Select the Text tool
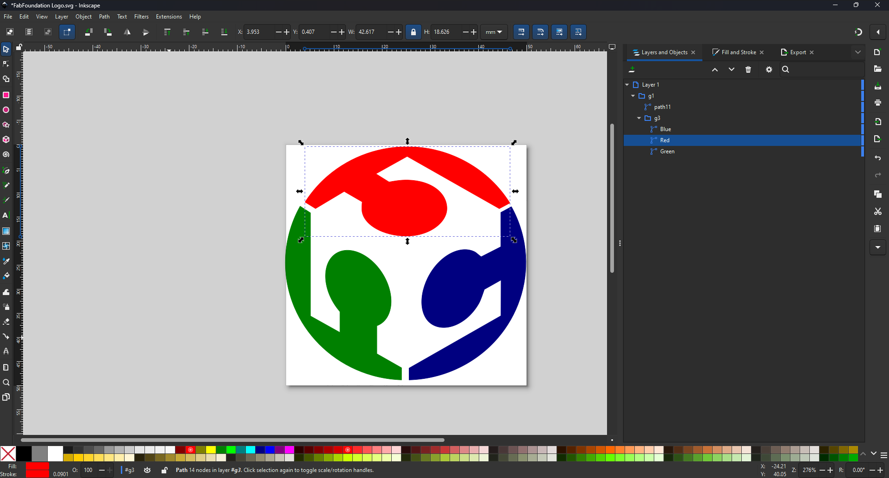889x478 pixels. coord(6,215)
